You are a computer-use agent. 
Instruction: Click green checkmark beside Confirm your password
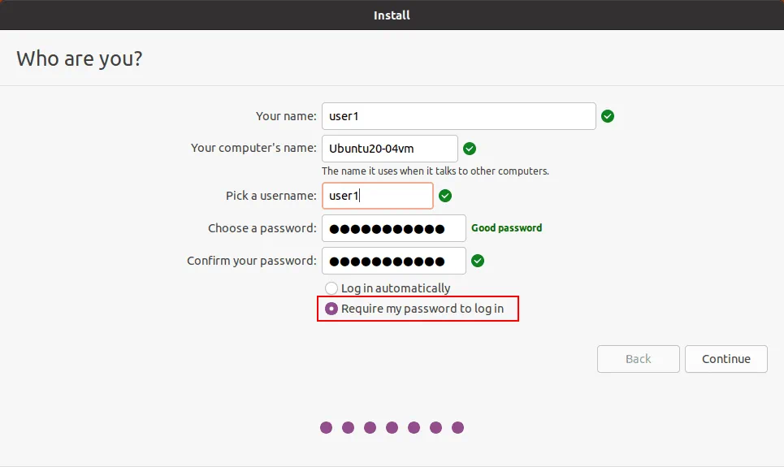[x=478, y=261]
